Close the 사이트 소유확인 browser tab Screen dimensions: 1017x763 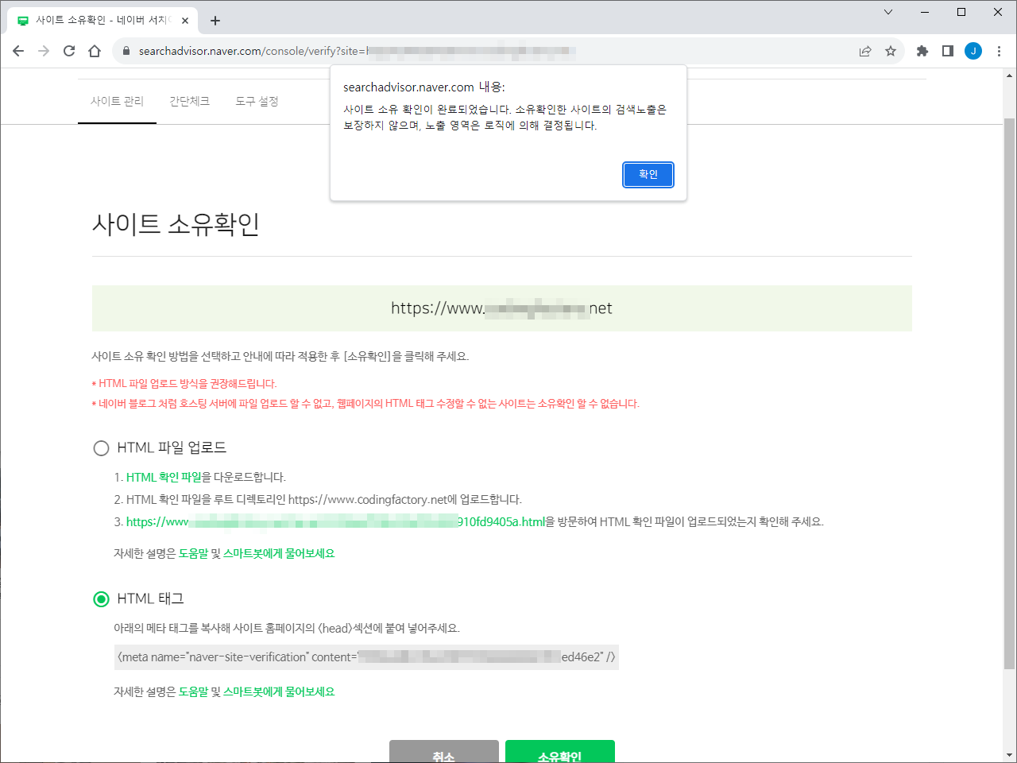click(185, 21)
